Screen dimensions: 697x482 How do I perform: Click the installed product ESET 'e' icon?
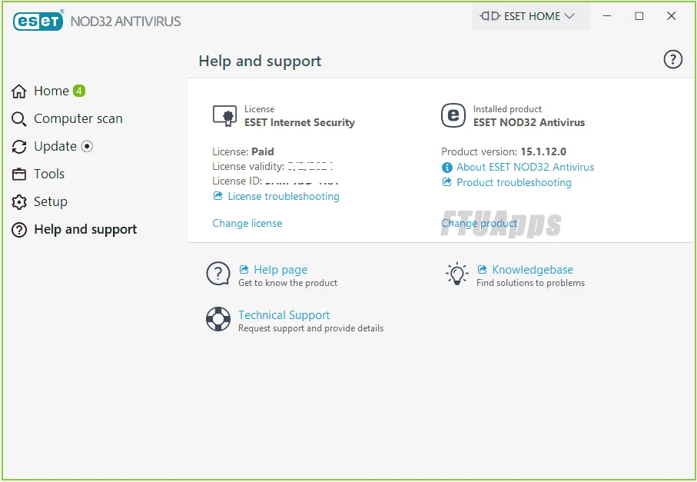pyautogui.click(x=453, y=115)
